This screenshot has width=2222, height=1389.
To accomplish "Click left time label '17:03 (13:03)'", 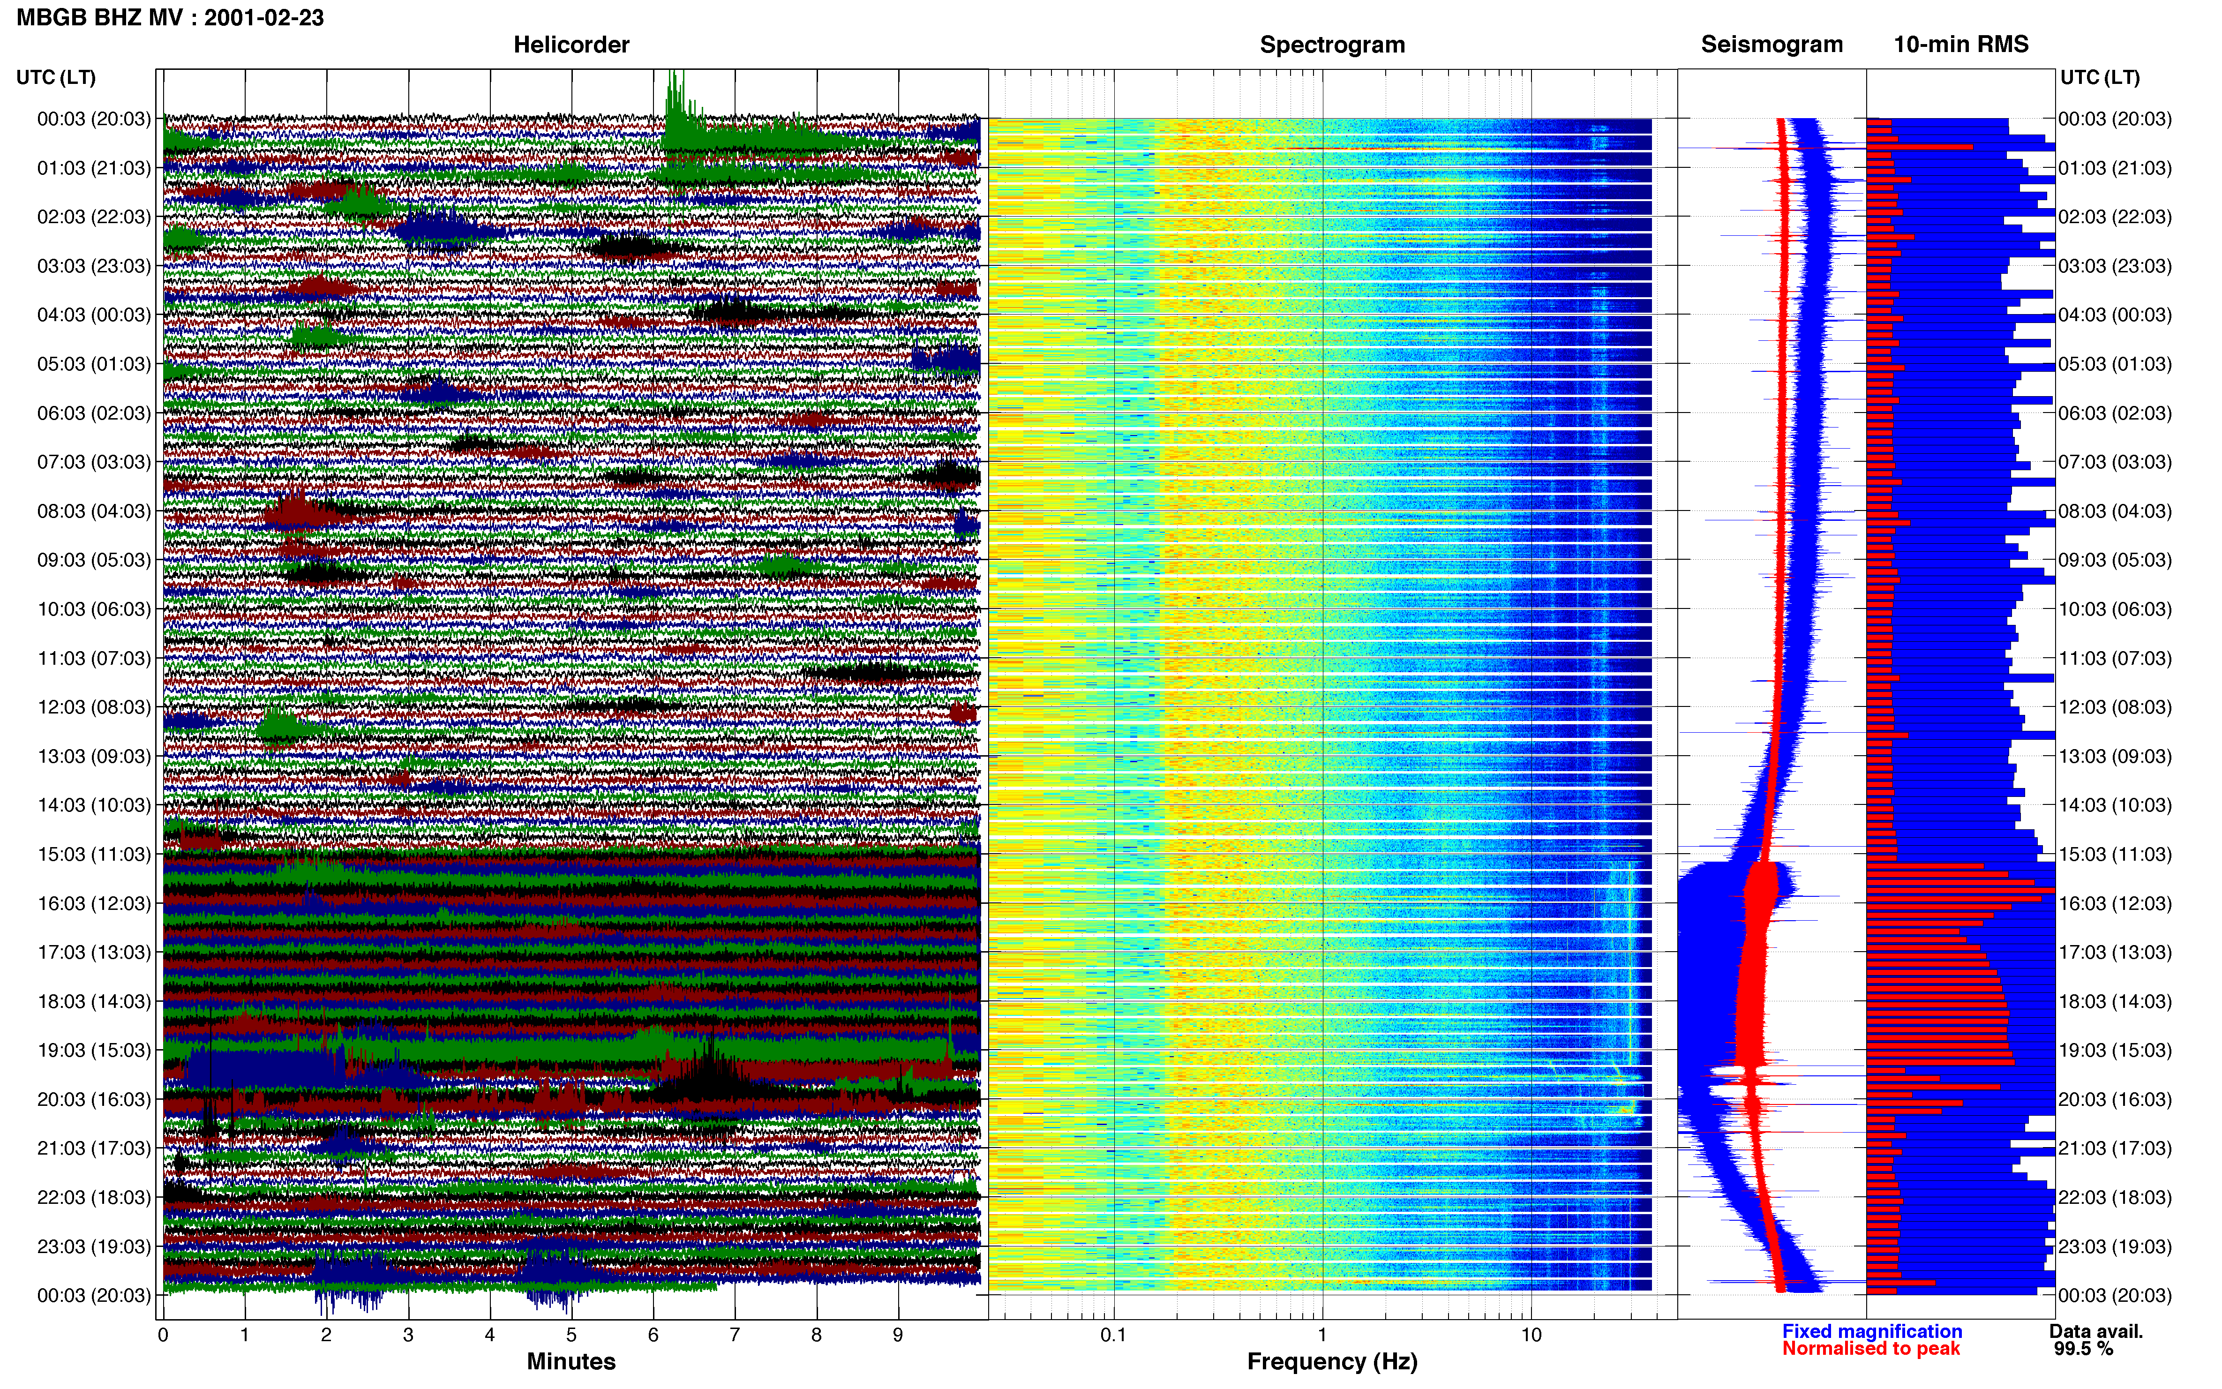I will [x=94, y=953].
